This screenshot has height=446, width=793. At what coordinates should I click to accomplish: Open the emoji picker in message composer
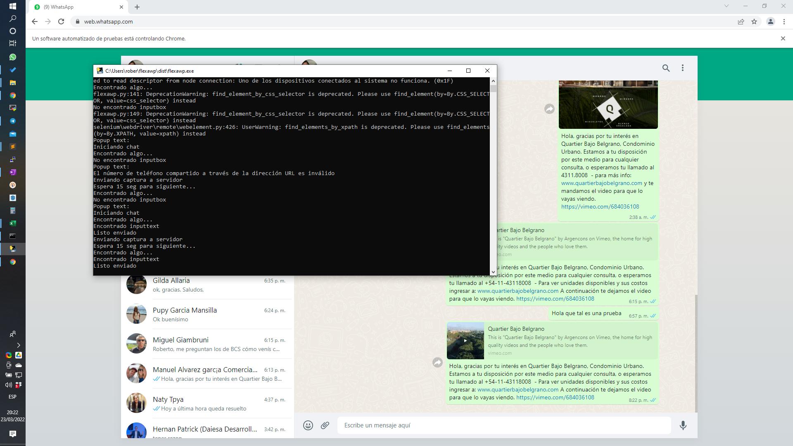[x=308, y=425]
